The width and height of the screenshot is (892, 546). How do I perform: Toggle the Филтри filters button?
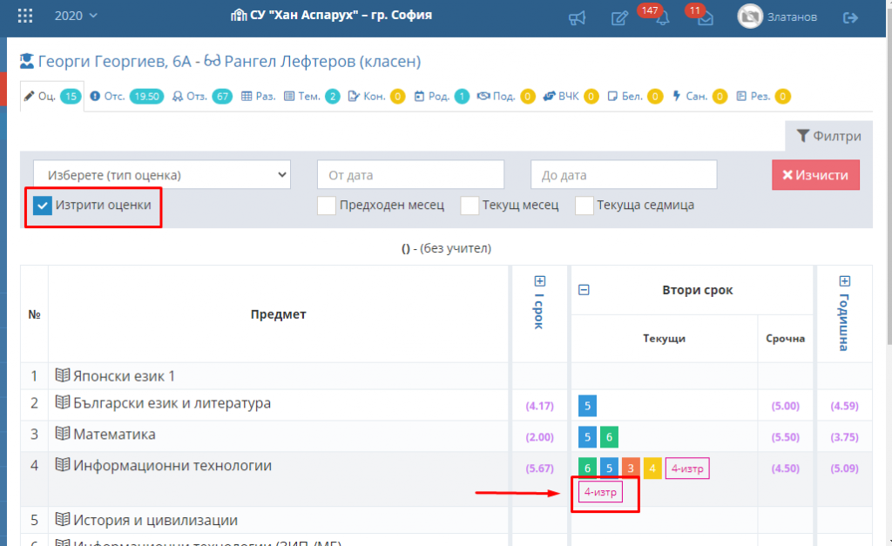(x=829, y=136)
